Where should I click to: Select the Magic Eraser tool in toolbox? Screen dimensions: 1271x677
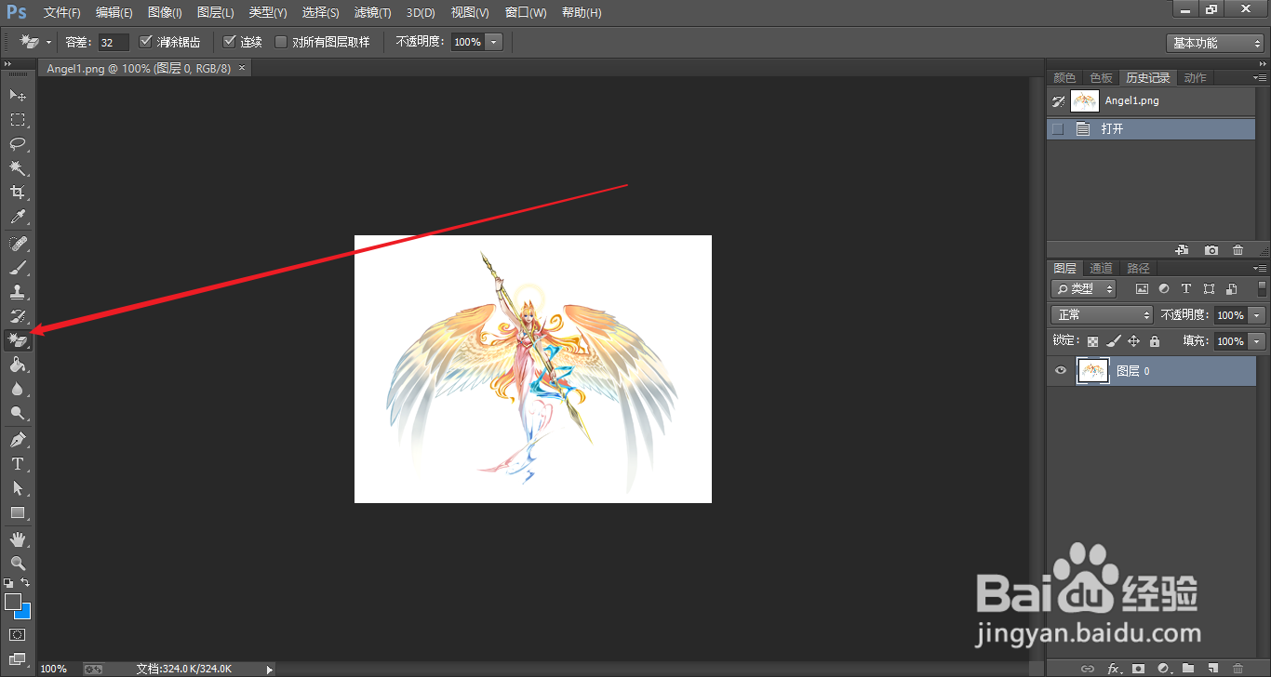coord(18,340)
